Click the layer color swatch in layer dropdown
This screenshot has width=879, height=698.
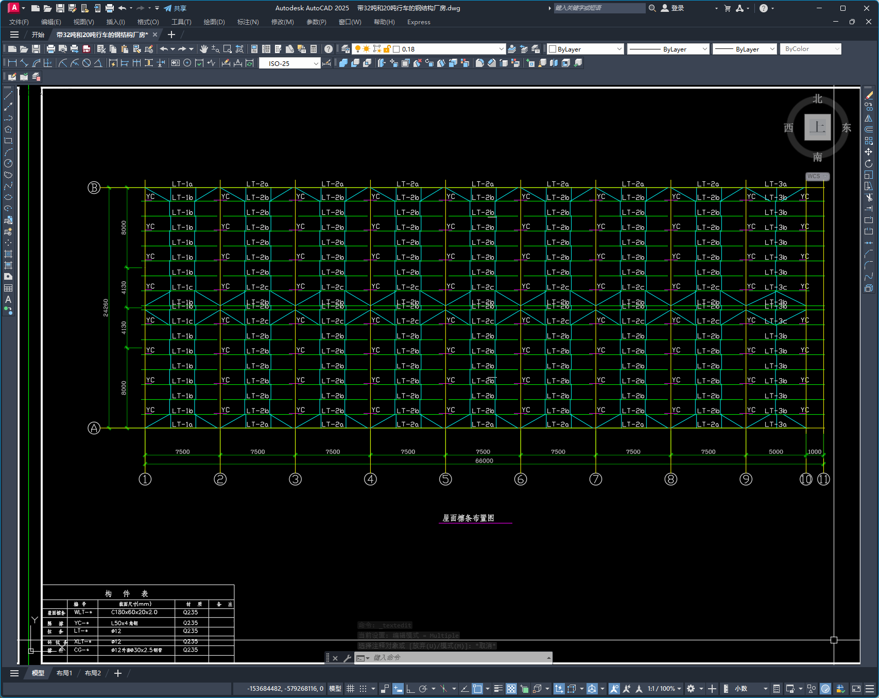(397, 49)
